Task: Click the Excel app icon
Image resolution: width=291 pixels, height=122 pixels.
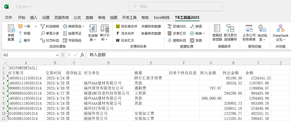Action: (x=6, y=6)
